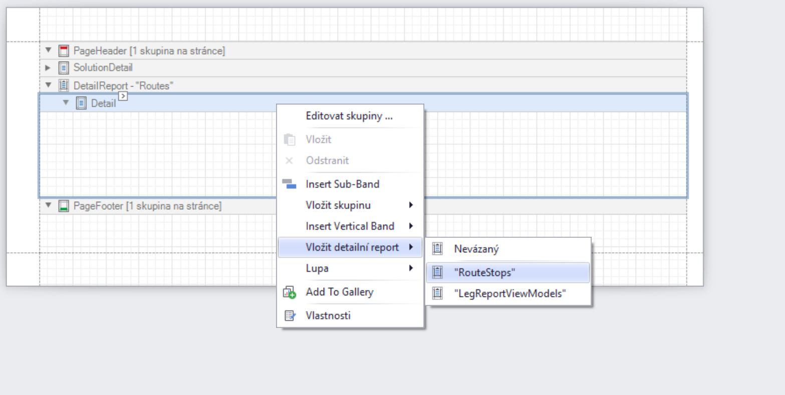This screenshot has height=395, width=785.
Task: Click the PageFooter band icon
Action: (64, 206)
